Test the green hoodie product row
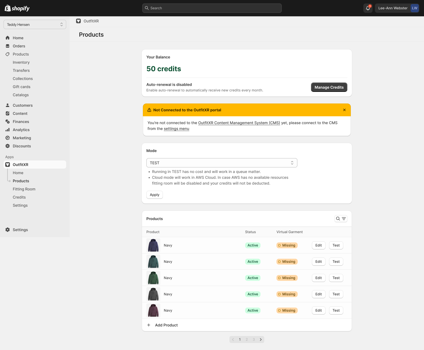This screenshot has width=424, height=350. coord(336,278)
